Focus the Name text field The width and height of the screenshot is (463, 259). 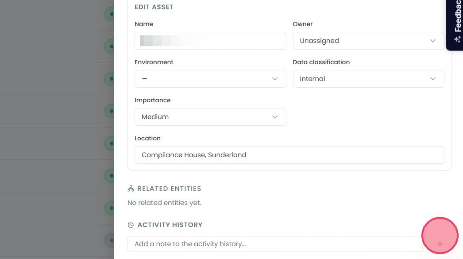[x=210, y=41]
